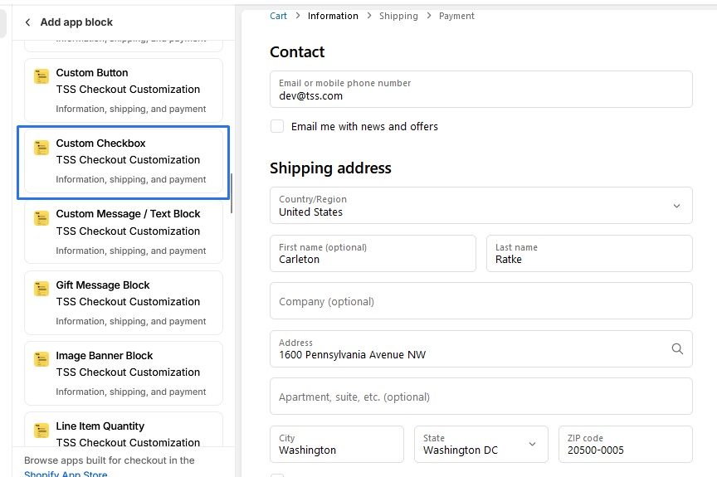717x477 pixels.
Task: Click the Email or mobile phone number field
Action: point(480,90)
